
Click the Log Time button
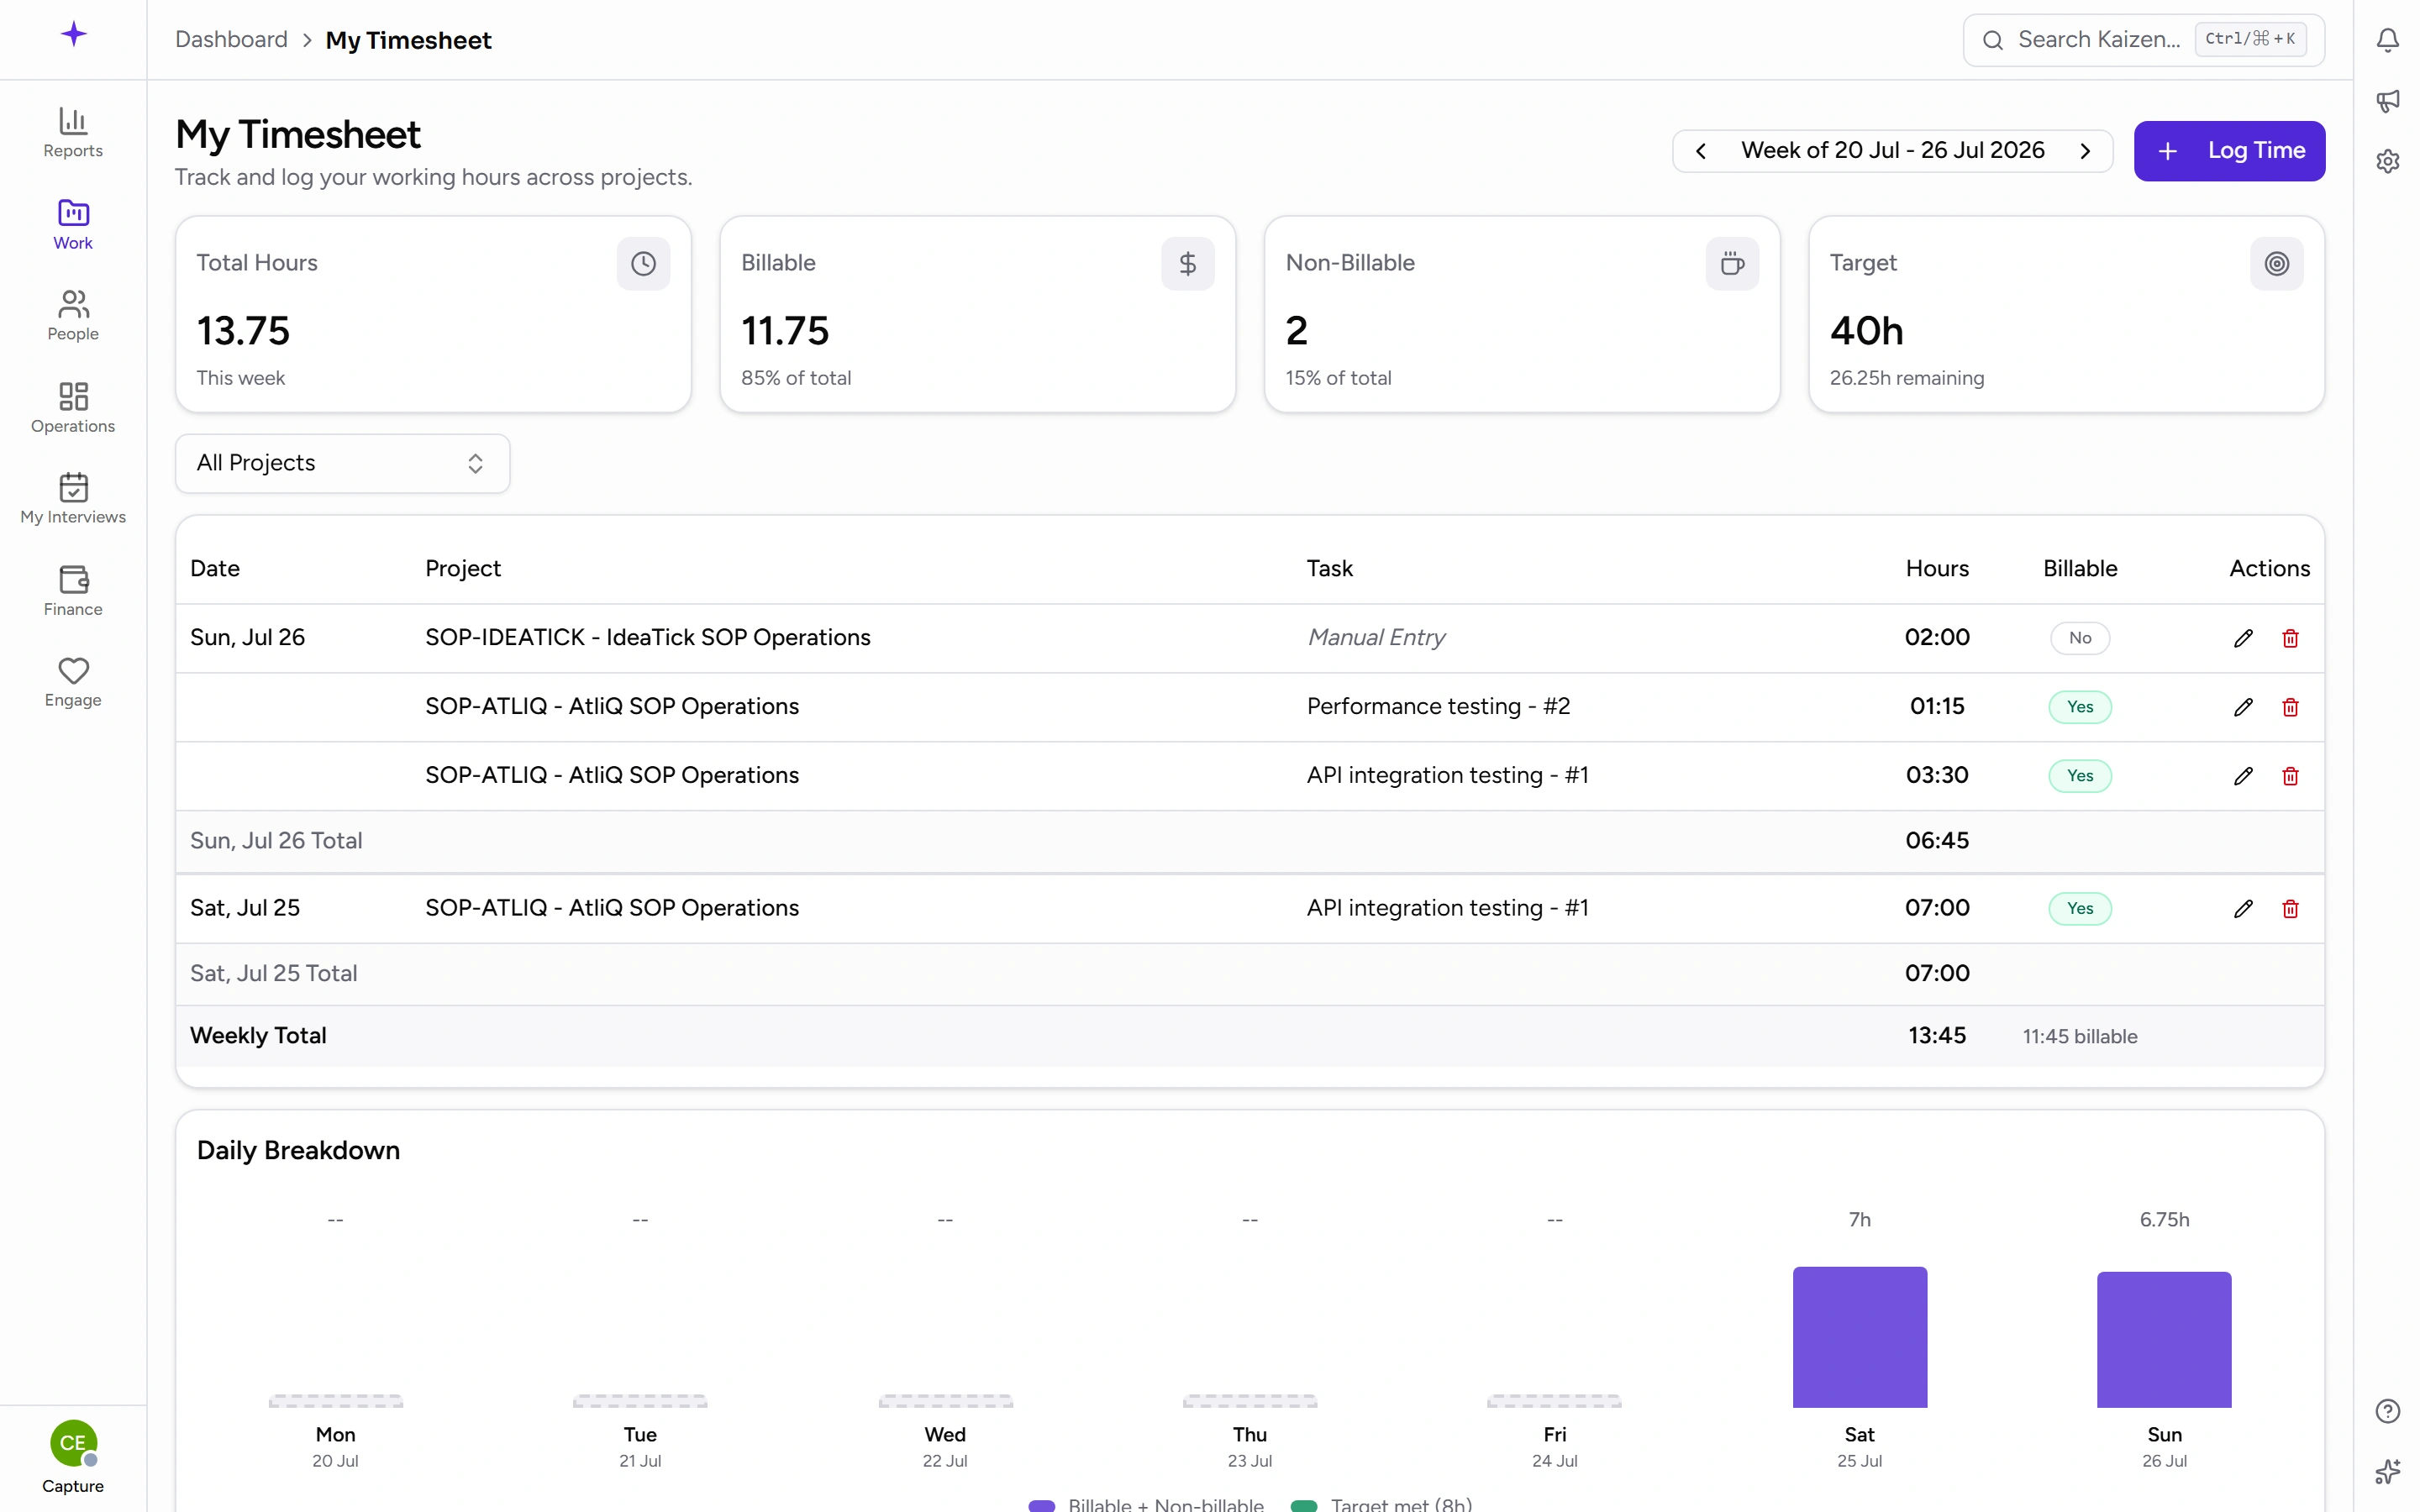(2229, 151)
